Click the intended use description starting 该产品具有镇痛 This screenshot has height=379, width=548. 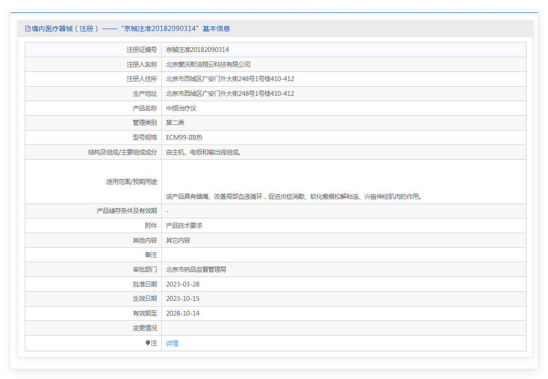point(294,197)
